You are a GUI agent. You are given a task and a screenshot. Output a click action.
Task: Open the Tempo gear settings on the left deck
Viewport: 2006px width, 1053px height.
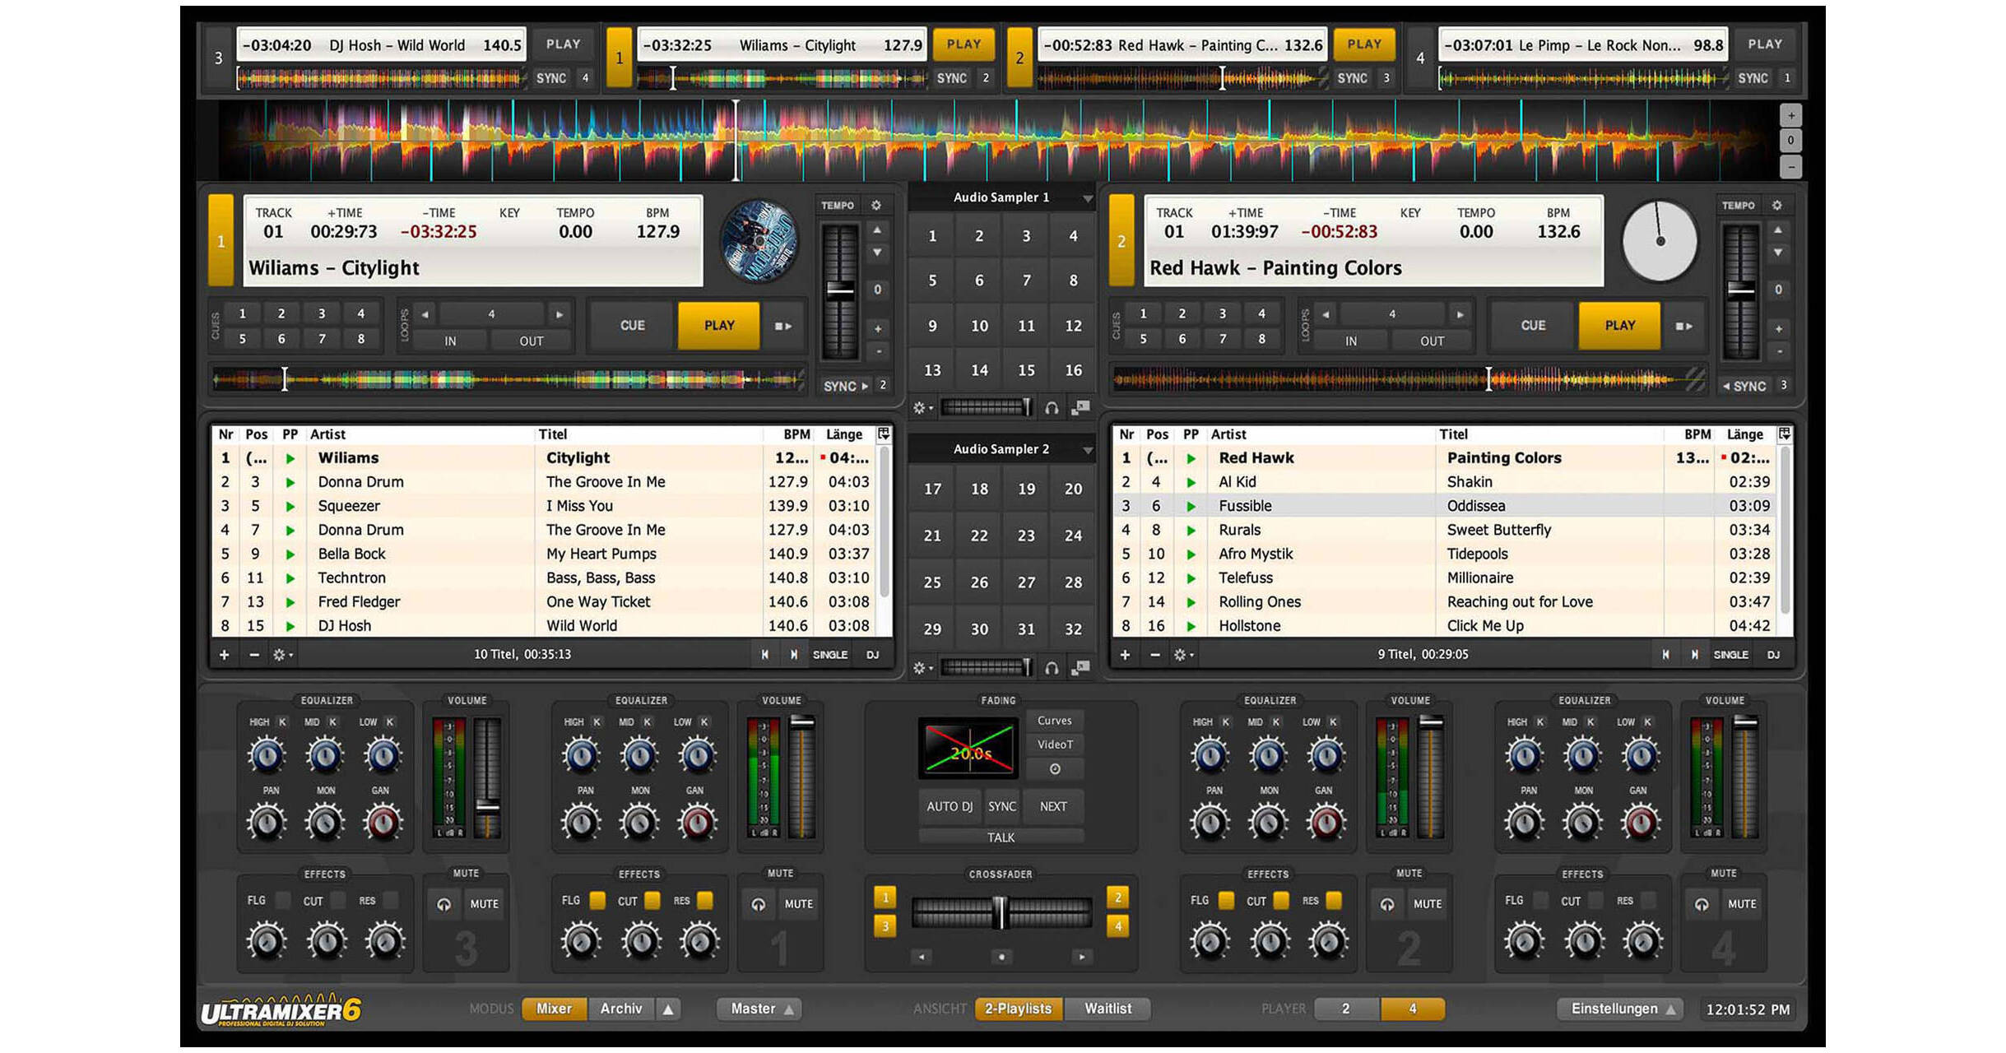875,204
